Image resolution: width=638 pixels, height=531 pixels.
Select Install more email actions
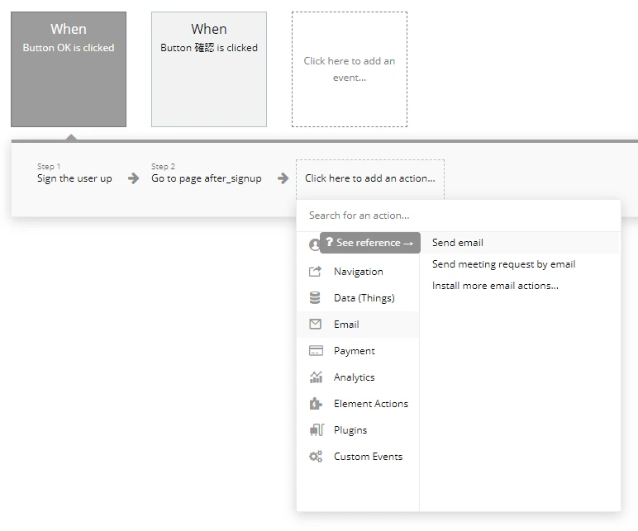click(x=520, y=286)
